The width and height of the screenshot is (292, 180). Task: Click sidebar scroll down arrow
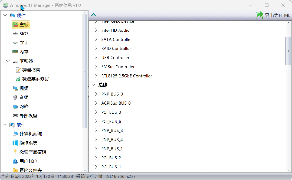pyautogui.click(x=84, y=171)
